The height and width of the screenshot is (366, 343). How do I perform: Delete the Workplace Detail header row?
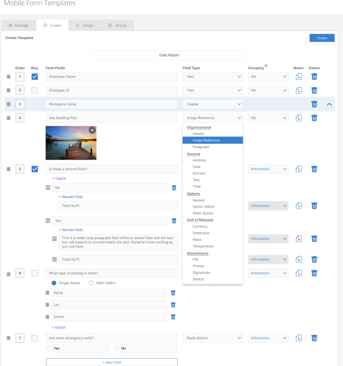coord(314,104)
